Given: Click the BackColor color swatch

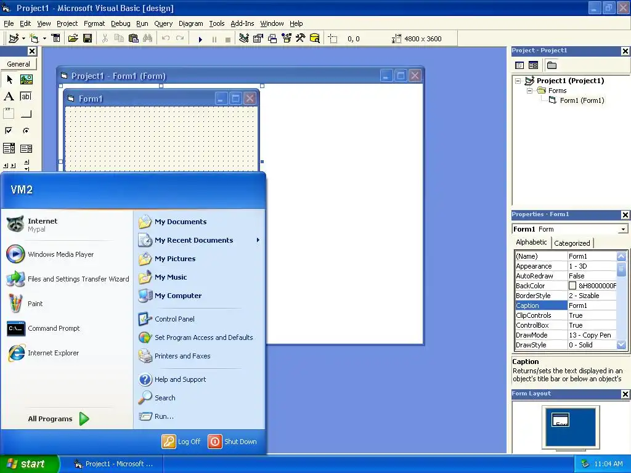Looking at the screenshot, I should pos(572,286).
